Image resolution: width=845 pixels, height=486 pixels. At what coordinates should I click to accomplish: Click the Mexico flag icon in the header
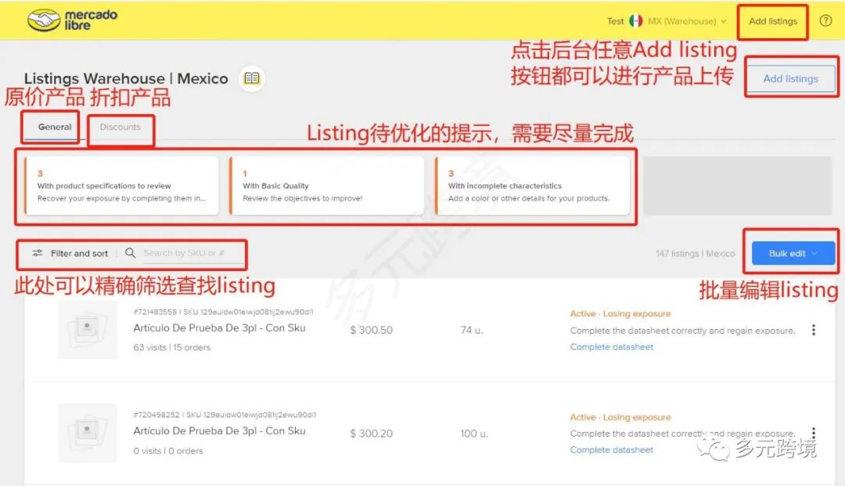[x=637, y=21]
